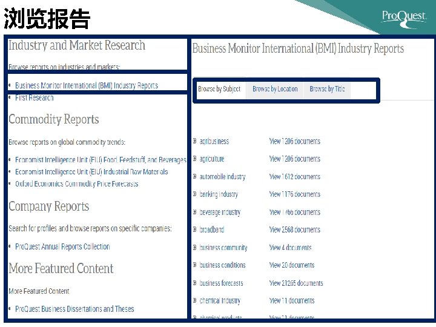Expand the agriculture subject
The width and height of the screenshot is (436, 327).
[194, 159]
